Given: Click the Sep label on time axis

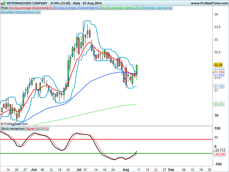Looking at the screenshot, I should 171,170.
